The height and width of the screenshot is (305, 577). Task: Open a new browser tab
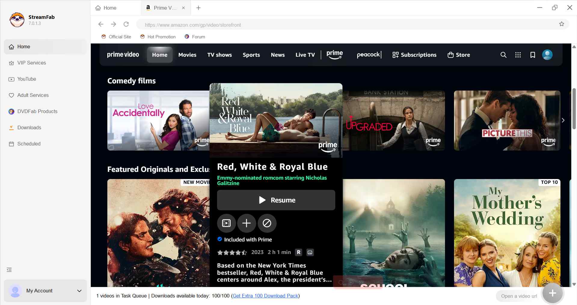(198, 8)
